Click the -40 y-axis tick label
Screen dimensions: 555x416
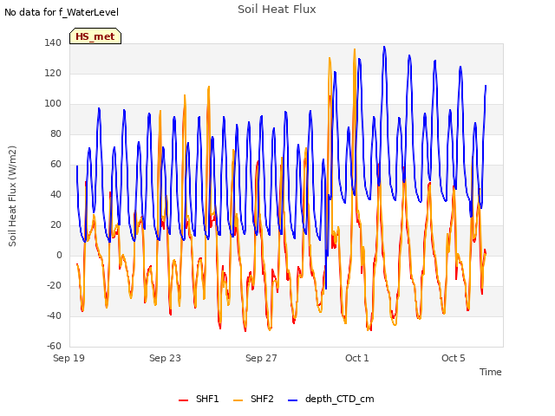point(54,315)
